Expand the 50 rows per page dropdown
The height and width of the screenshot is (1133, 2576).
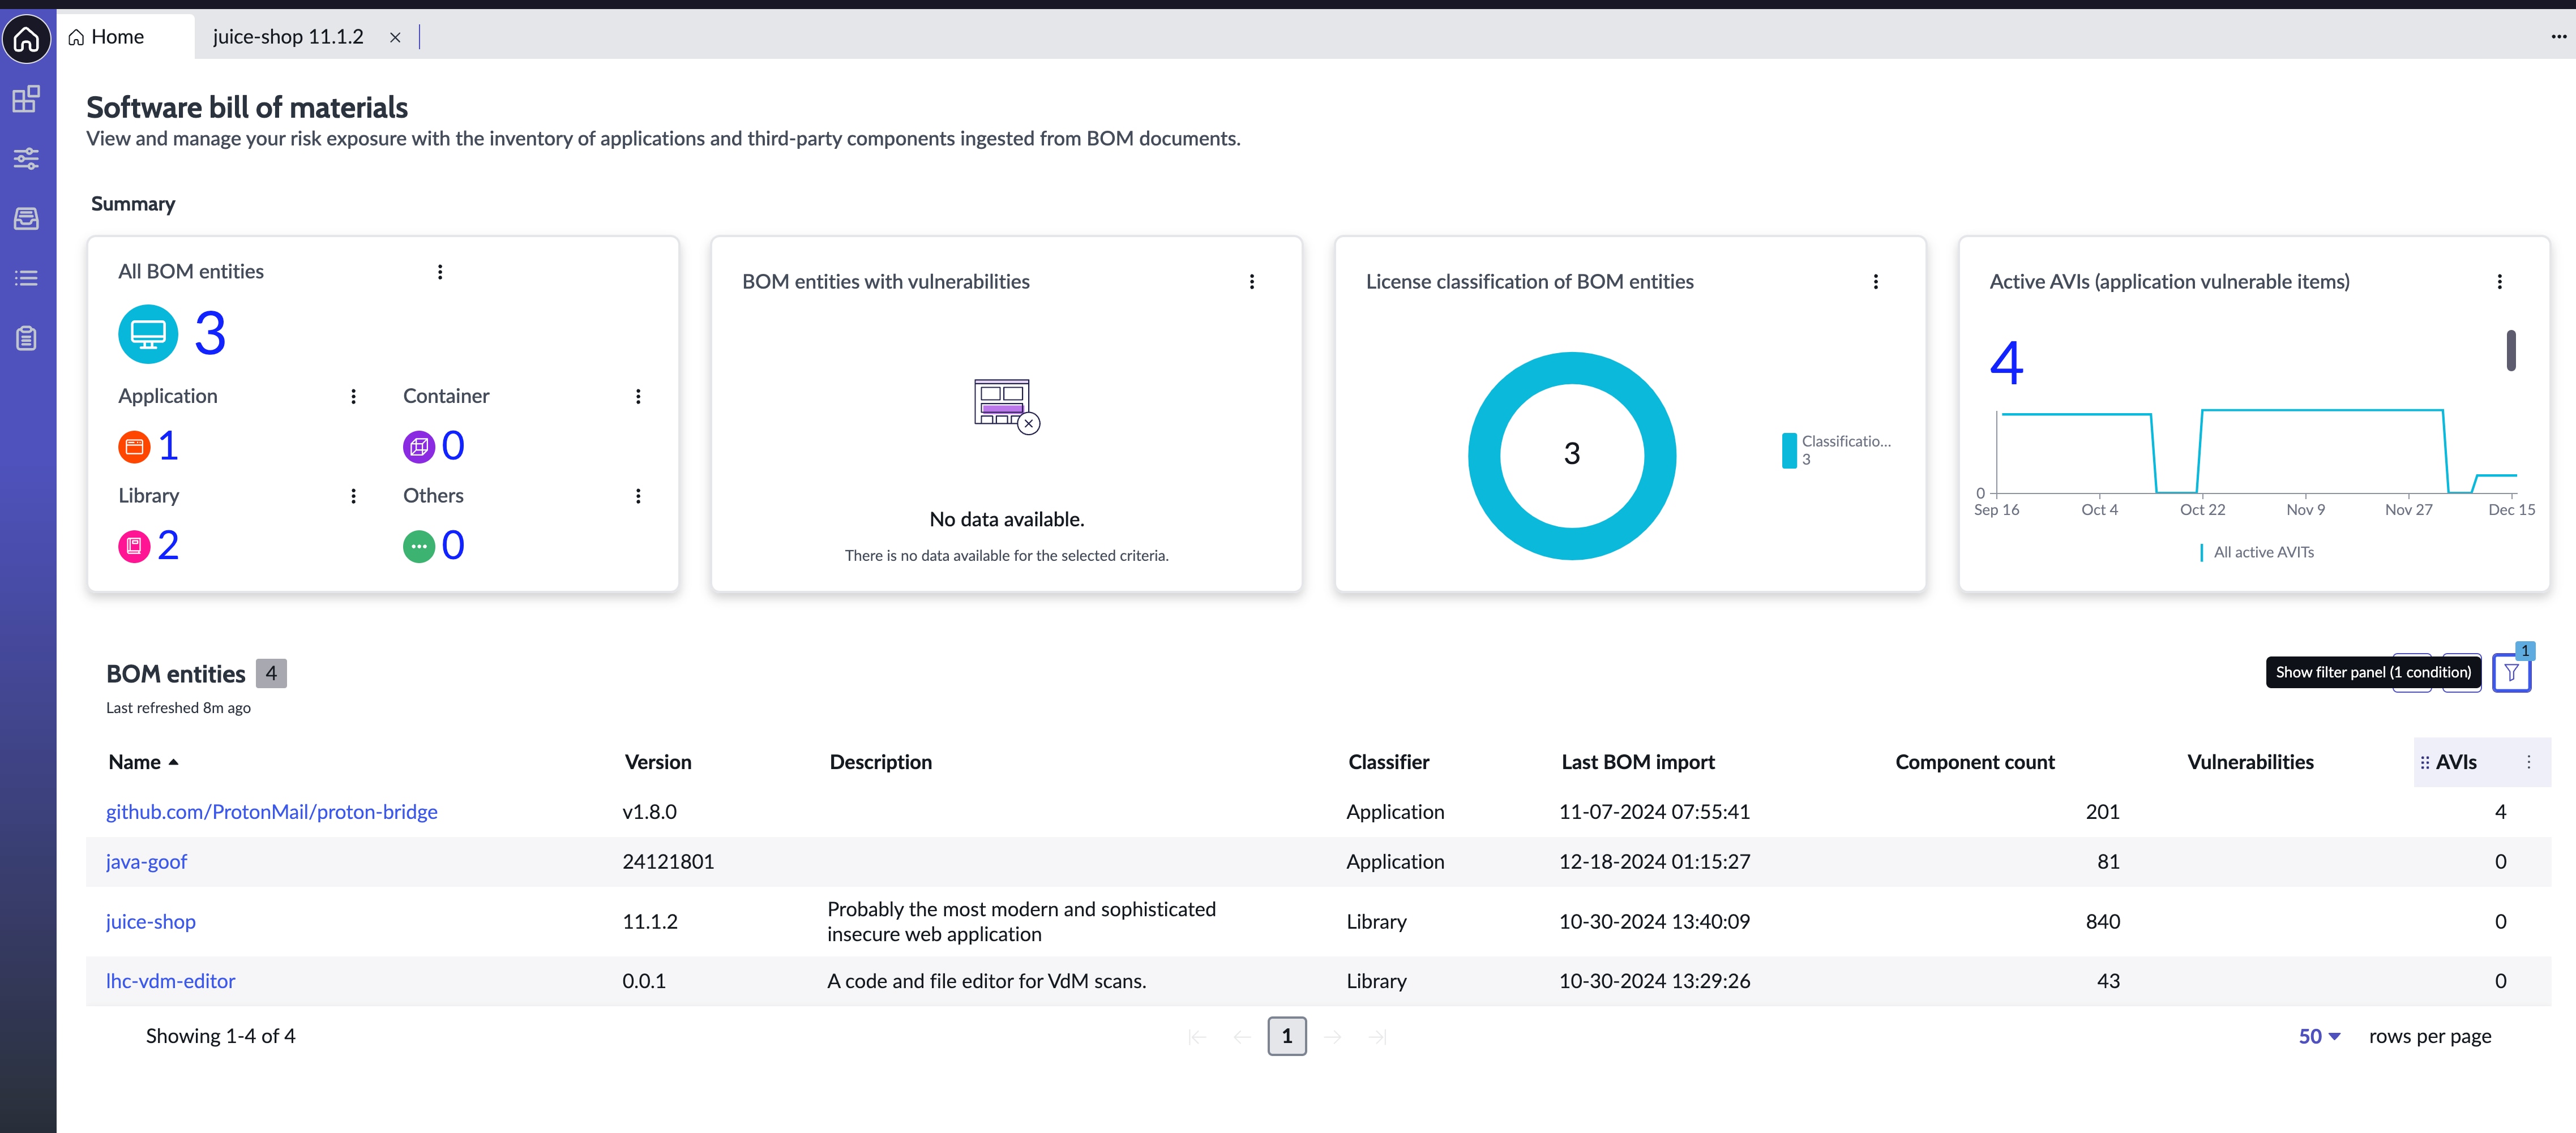(2319, 1037)
